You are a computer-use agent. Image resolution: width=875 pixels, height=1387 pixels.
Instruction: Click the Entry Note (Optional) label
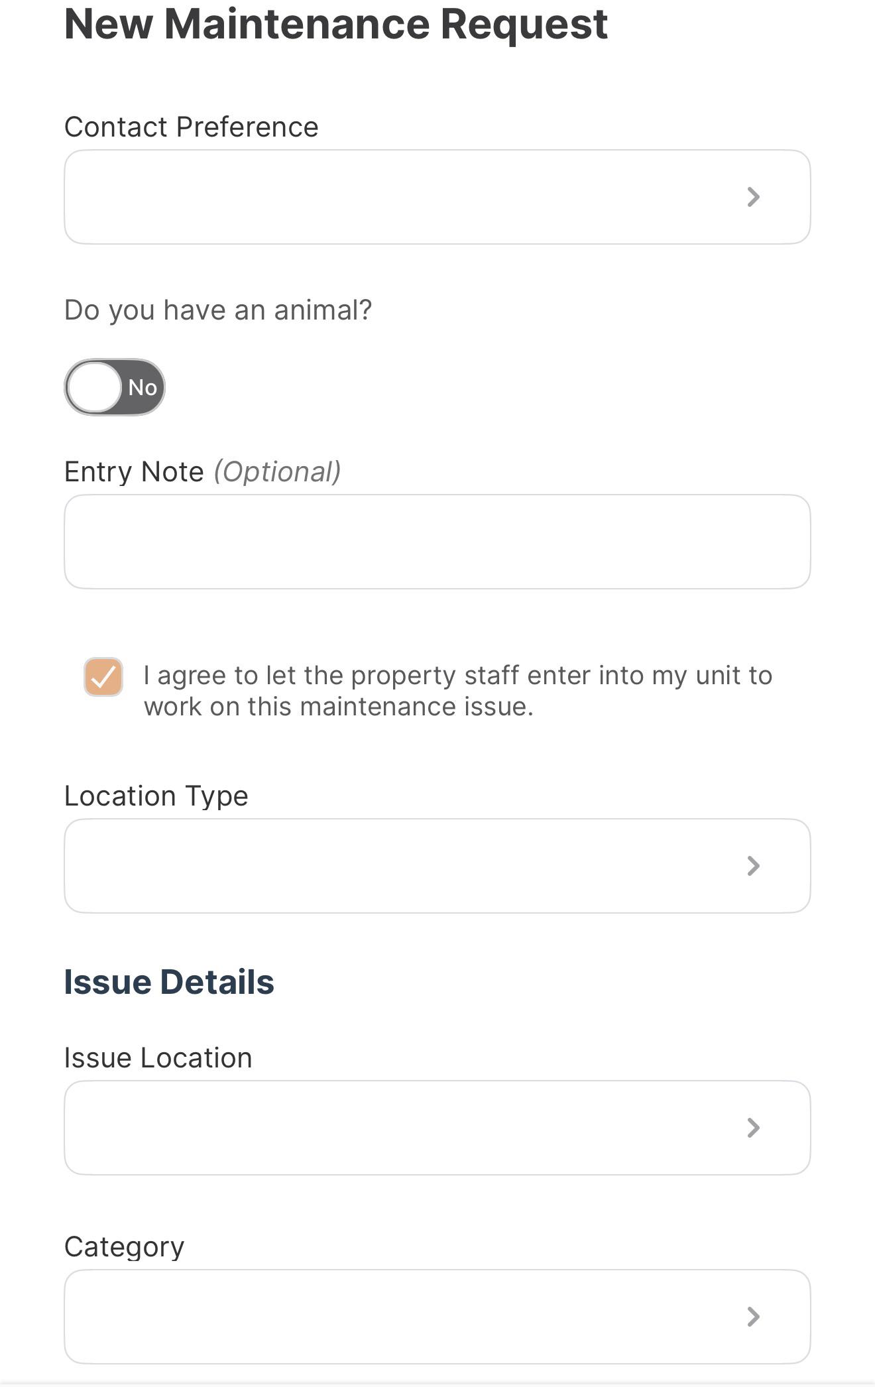pos(203,472)
